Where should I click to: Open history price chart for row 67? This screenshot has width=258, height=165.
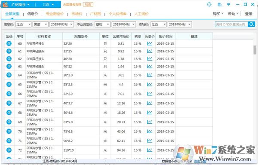[x=150, y=103]
